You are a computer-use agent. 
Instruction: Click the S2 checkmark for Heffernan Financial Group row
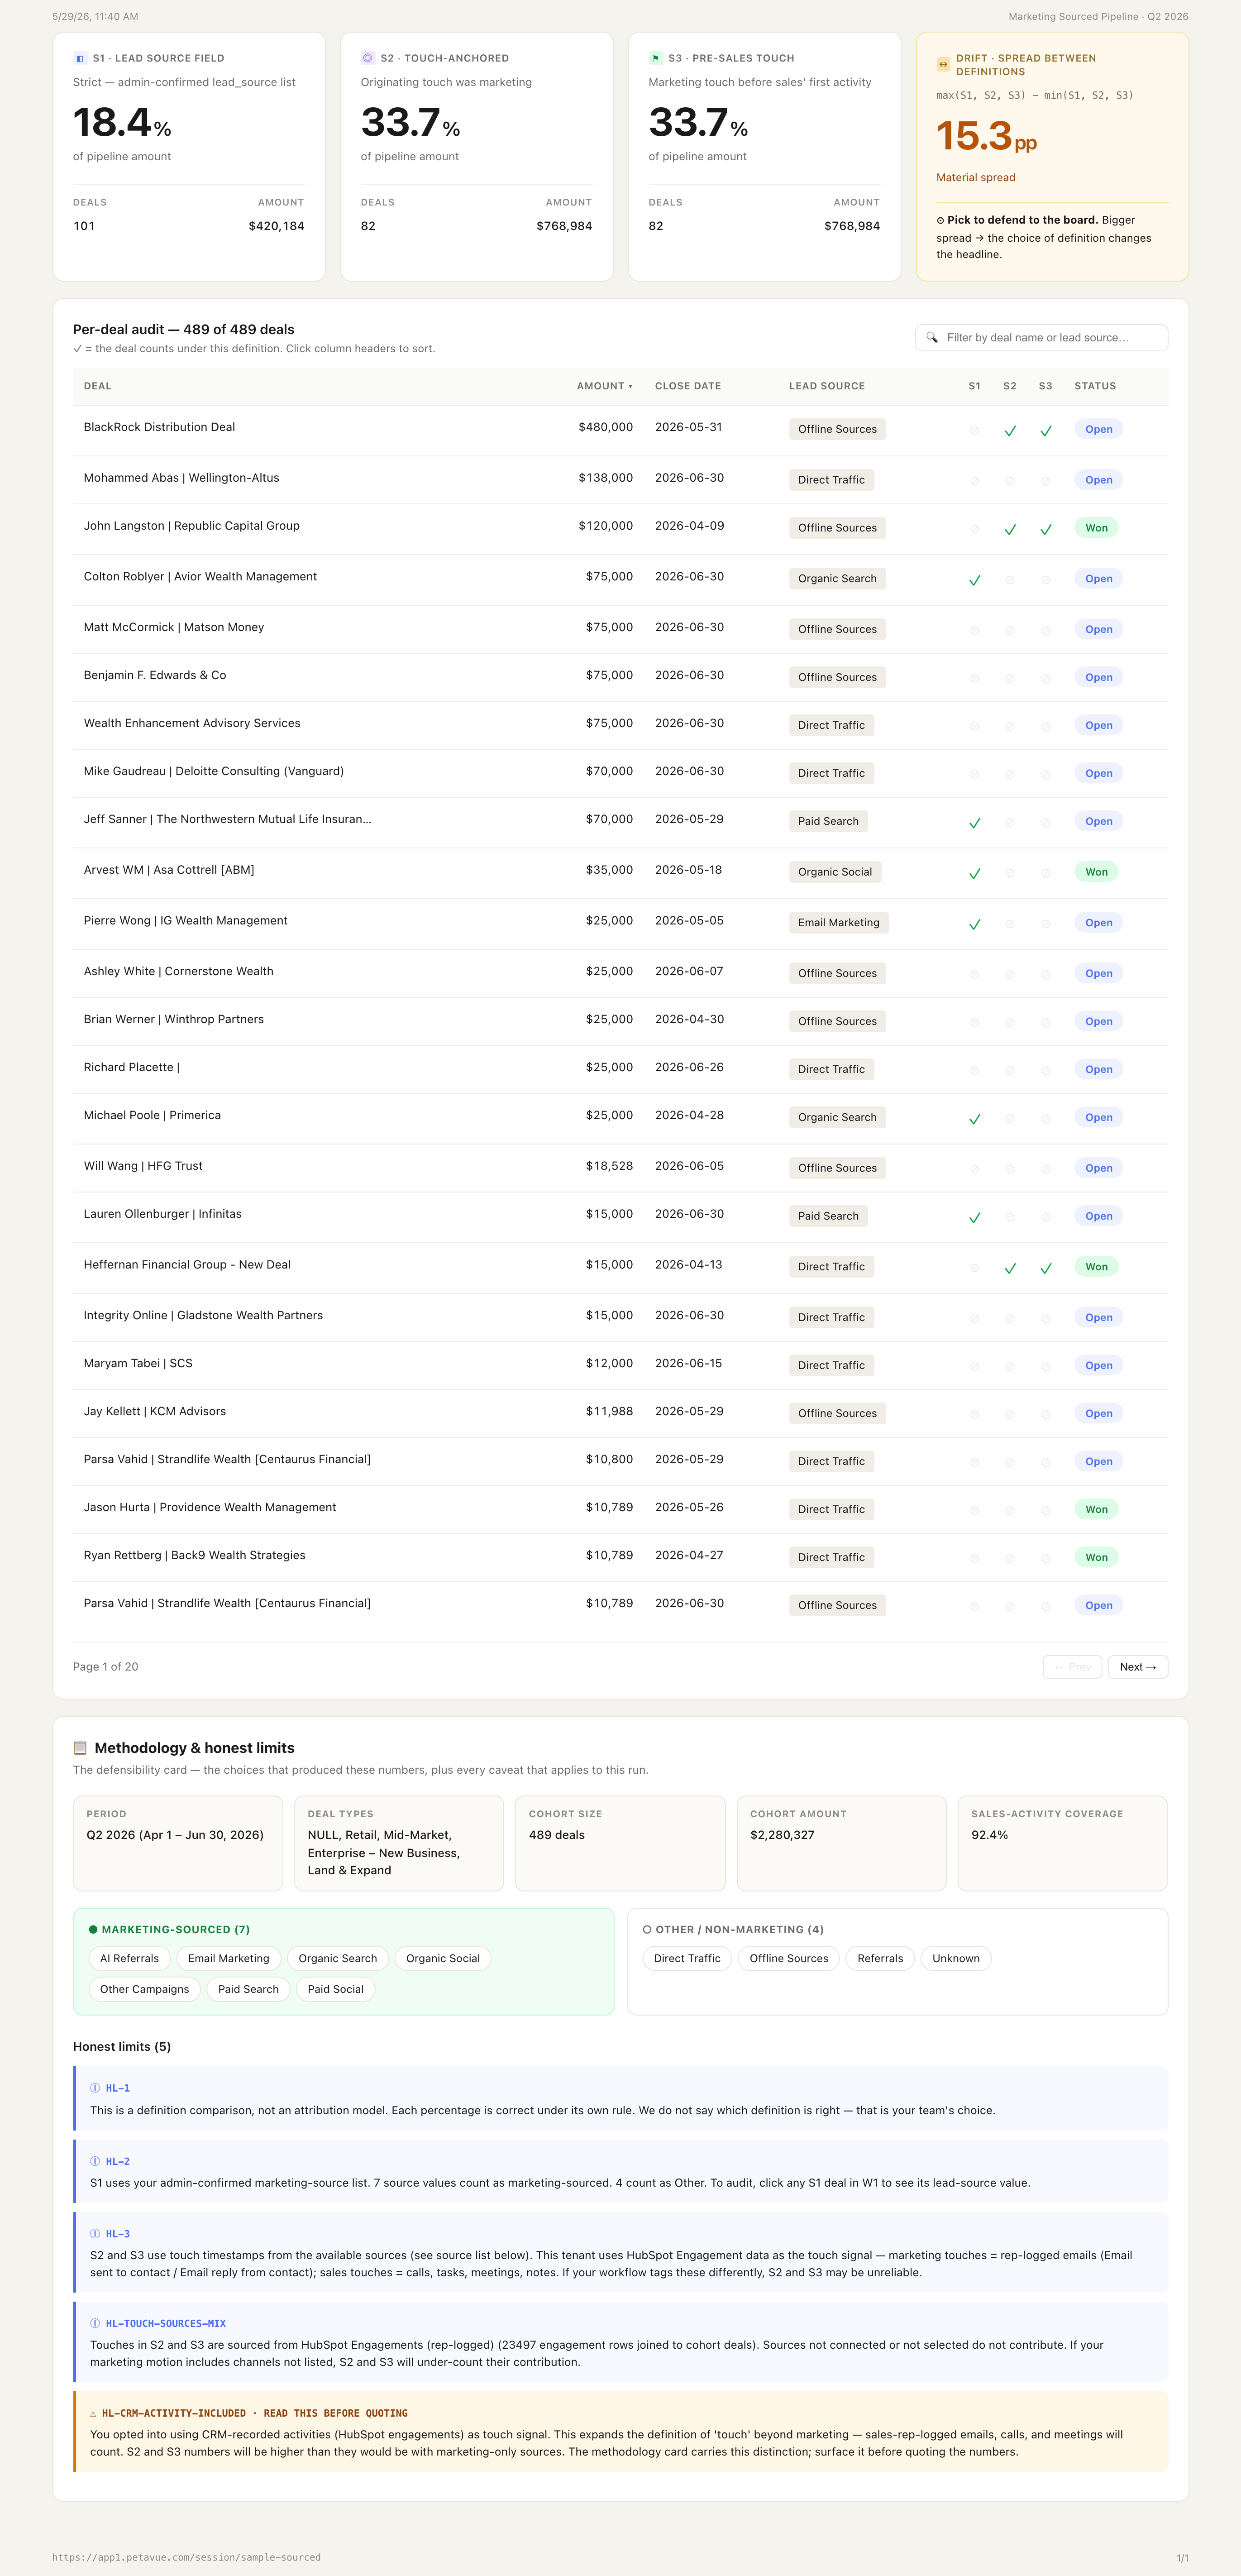[x=1010, y=1269]
